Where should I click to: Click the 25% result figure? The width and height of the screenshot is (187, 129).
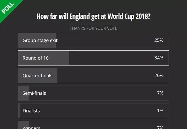pyautogui.click(x=159, y=40)
